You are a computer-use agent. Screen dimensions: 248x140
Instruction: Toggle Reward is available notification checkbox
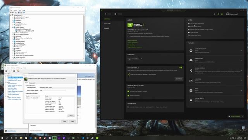[x=128, y=96]
